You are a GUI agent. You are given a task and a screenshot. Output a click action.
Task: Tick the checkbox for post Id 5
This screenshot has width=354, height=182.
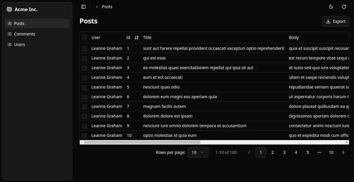click(84, 87)
